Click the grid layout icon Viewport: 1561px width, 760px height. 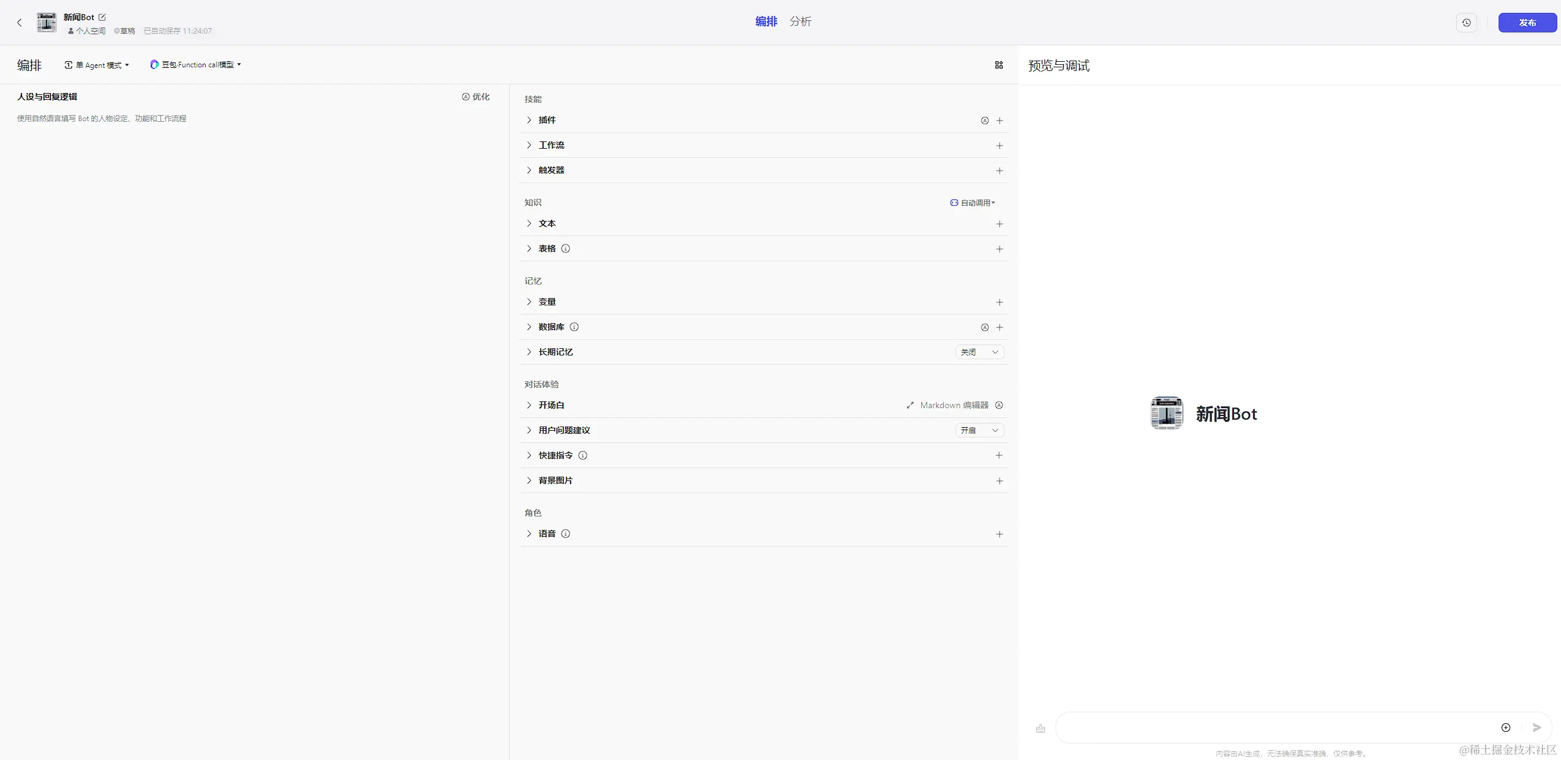(x=998, y=65)
